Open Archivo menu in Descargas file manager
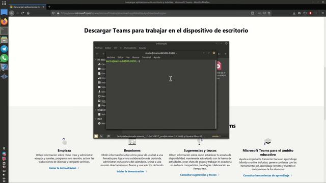The width and height of the screenshot is (326, 183). point(98,48)
